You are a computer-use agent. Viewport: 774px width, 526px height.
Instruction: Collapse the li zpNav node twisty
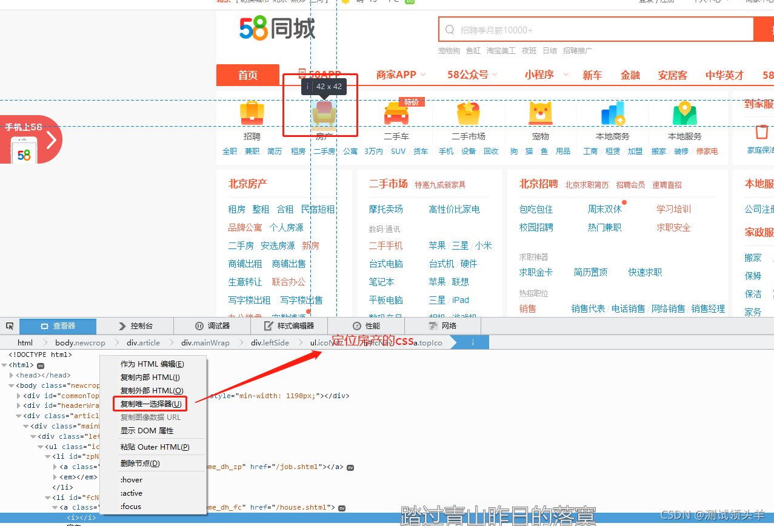tap(48, 457)
